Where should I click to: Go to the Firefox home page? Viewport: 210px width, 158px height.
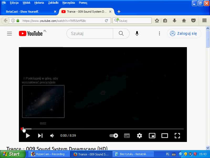pos(184,21)
